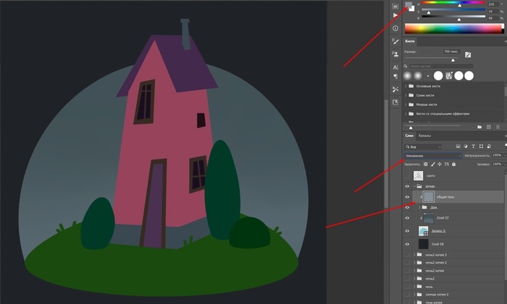The width and height of the screenshot is (507, 304).
Task: Click the History panel icon at strip top
Action: pyautogui.click(x=395, y=6)
